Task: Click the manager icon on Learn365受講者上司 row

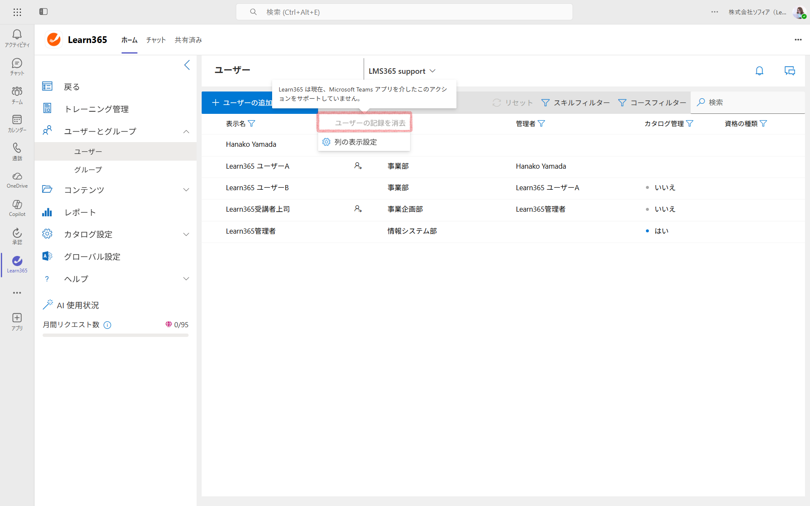Action: tap(358, 209)
